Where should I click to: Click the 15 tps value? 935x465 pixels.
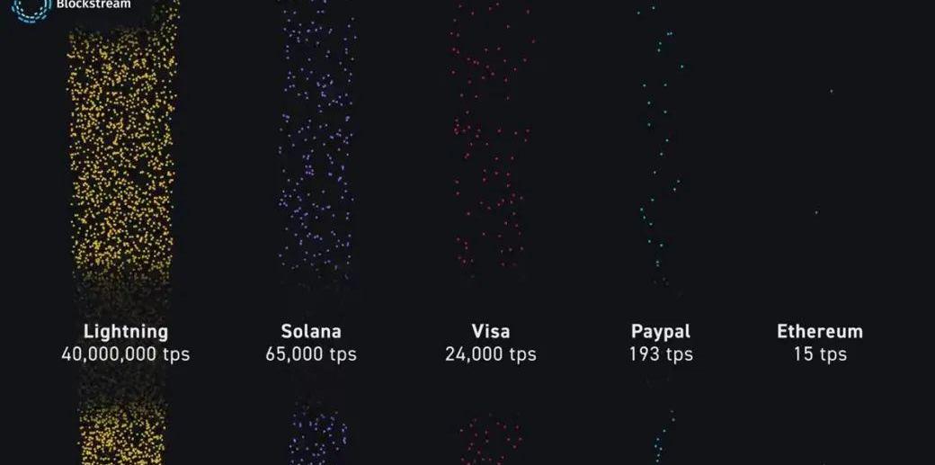[820, 353]
